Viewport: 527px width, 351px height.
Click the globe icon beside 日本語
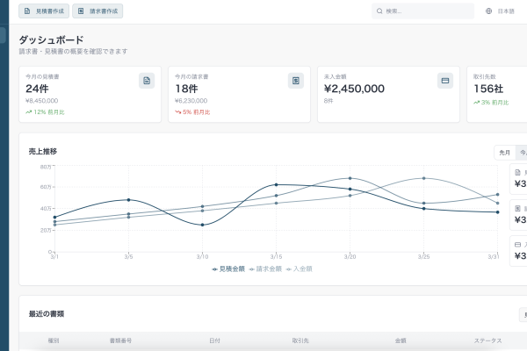click(489, 11)
